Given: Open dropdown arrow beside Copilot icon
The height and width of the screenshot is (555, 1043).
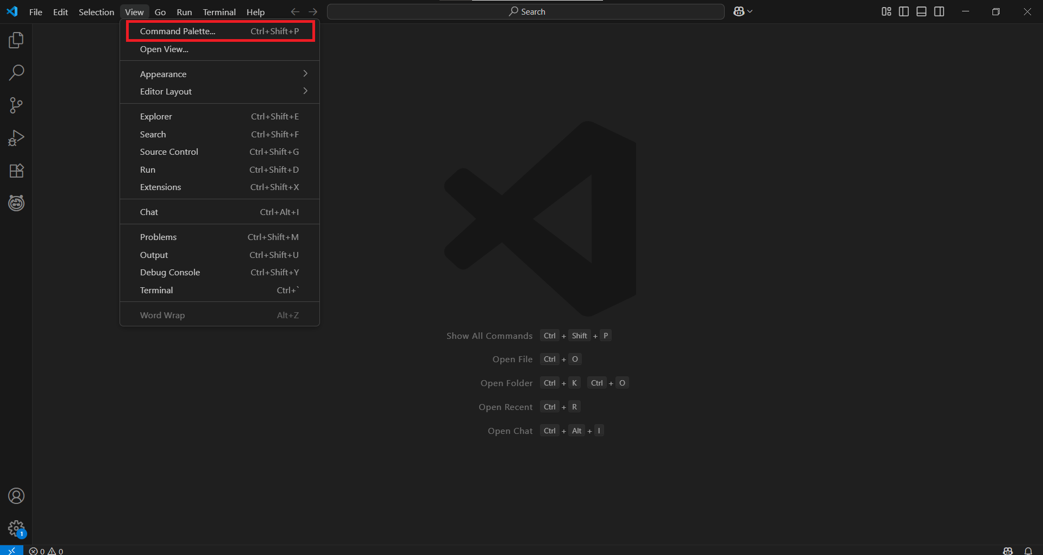Looking at the screenshot, I should 750,11.
